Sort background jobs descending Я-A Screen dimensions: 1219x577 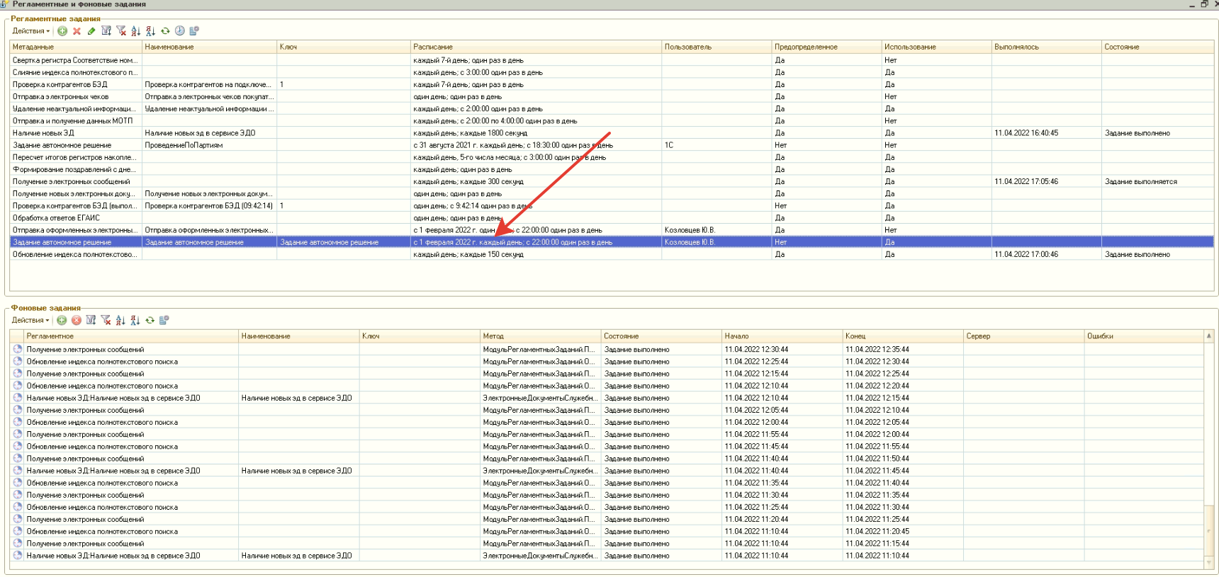[x=135, y=321]
